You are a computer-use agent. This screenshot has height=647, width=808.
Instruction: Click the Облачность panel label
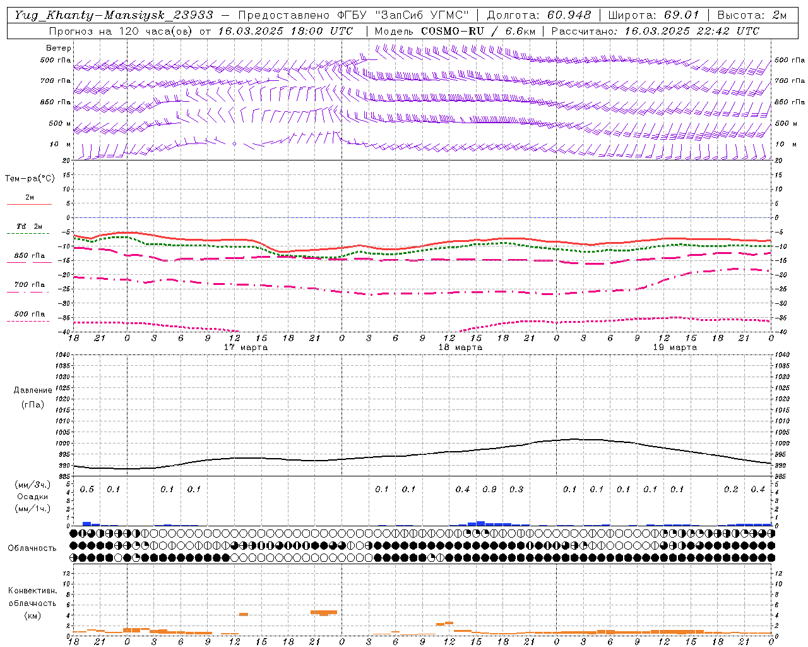coord(32,548)
